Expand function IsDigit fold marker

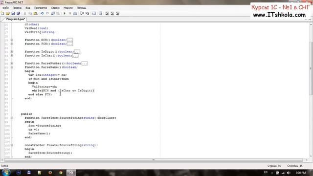pyautogui.click(x=12, y=52)
